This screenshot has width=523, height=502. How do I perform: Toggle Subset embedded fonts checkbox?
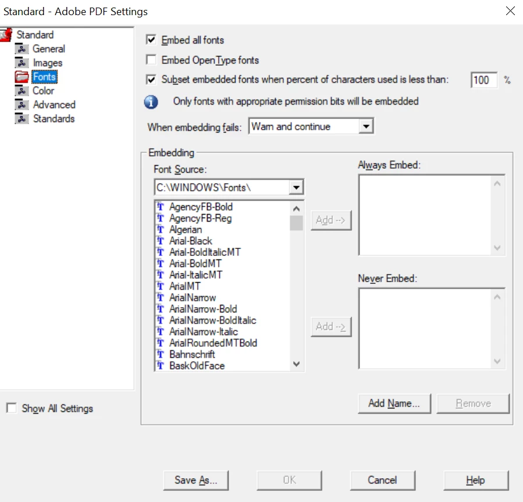(x=151, y=79)
